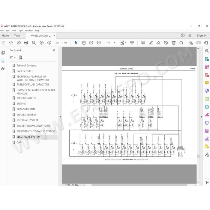
Task: Open the ENGINE bookmark
Action: click(21, 104)
